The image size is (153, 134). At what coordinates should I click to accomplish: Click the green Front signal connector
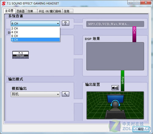[122, 81]
